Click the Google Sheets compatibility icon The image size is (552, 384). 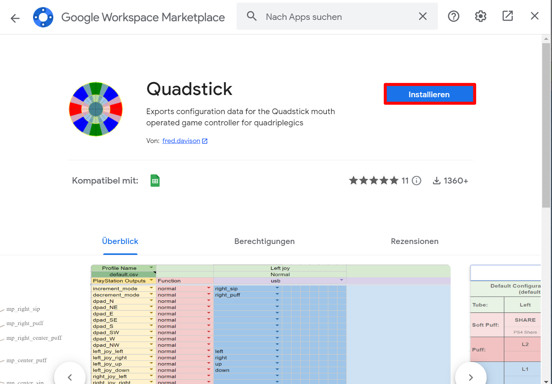coord(155,181)
